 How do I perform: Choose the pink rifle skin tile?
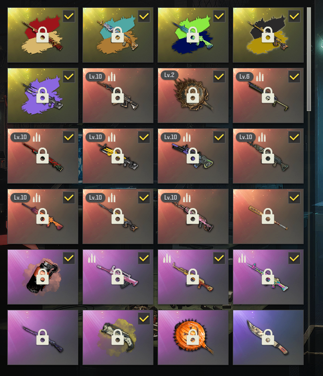[x=118, y=277]
